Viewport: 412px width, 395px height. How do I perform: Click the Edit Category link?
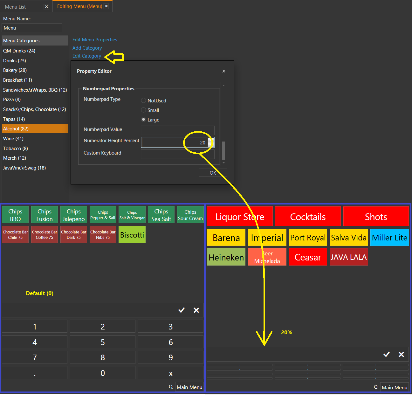tap(87, 56)
